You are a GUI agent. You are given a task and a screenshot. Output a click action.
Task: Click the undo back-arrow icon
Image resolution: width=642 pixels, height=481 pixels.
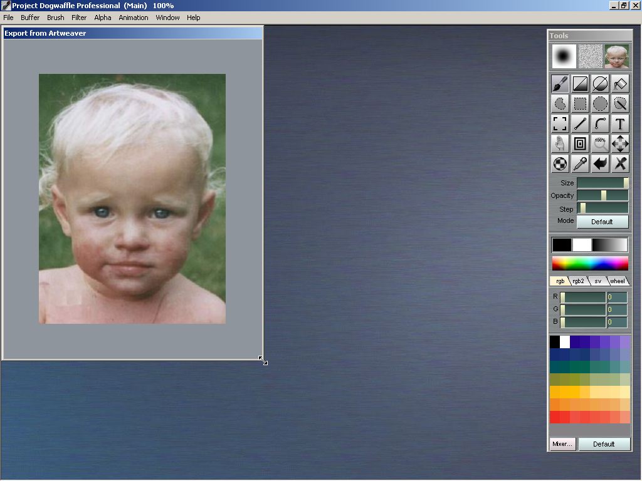click(600, 163)
